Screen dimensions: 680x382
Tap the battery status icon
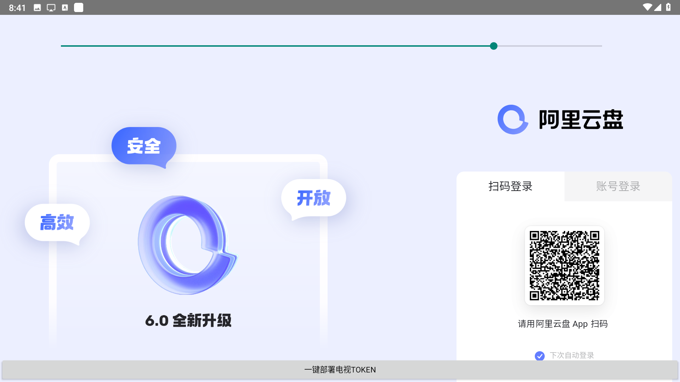point(668,7)
